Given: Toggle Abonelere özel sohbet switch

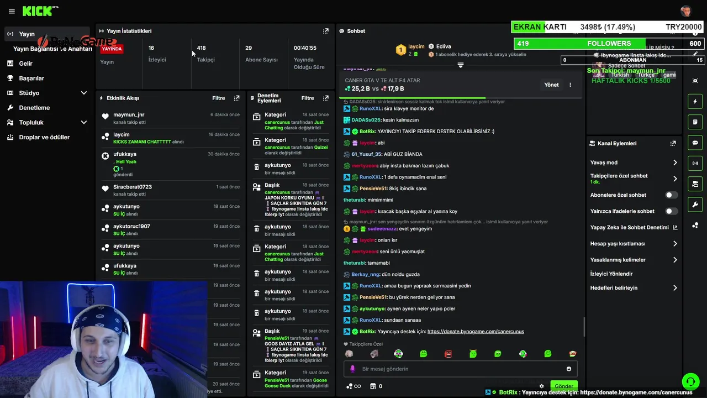Looking at the screenshot, I should click(x=671, y=195).
